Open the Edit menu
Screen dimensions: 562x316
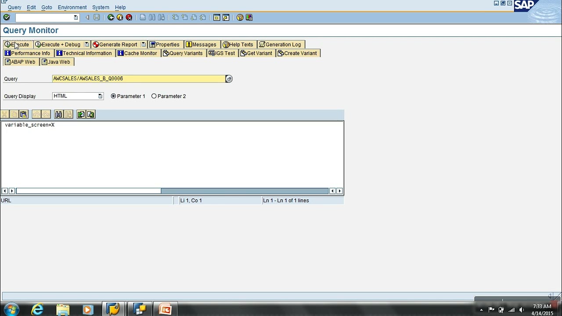(31, 7)
